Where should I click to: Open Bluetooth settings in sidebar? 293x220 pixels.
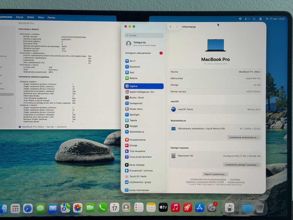coord(144,67)
